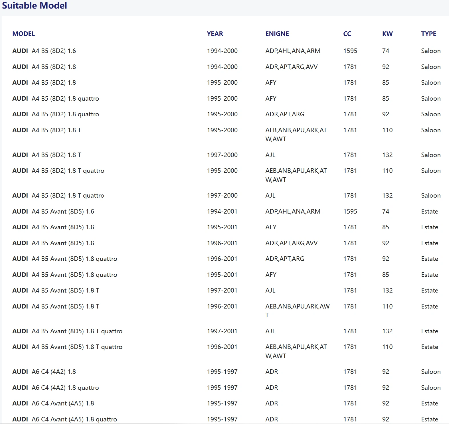Screen dimensions: 449x424
Task: Click the YEAR column header
Action: coord(215,34)
